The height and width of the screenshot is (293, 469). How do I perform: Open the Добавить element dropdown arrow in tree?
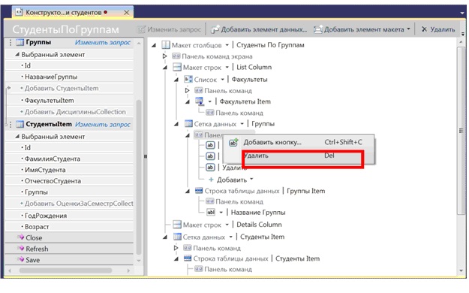[251, 179]
